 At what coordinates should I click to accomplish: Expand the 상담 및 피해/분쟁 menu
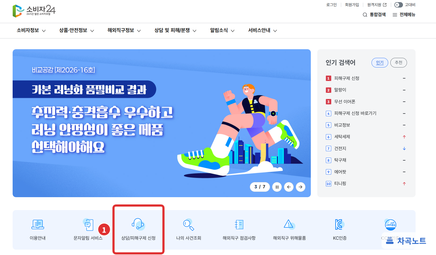(x=175, y=30)
